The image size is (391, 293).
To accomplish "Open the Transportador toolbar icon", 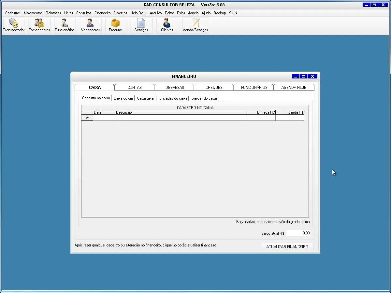I will pos(14,25).
